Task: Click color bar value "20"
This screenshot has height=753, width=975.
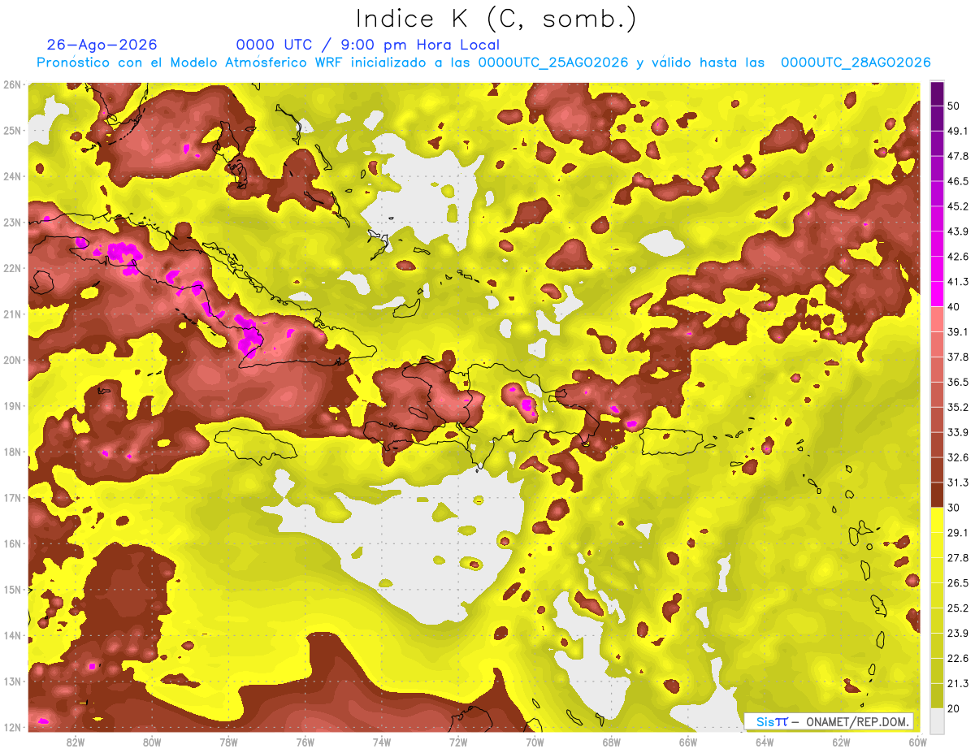Action: pos(954,708)
